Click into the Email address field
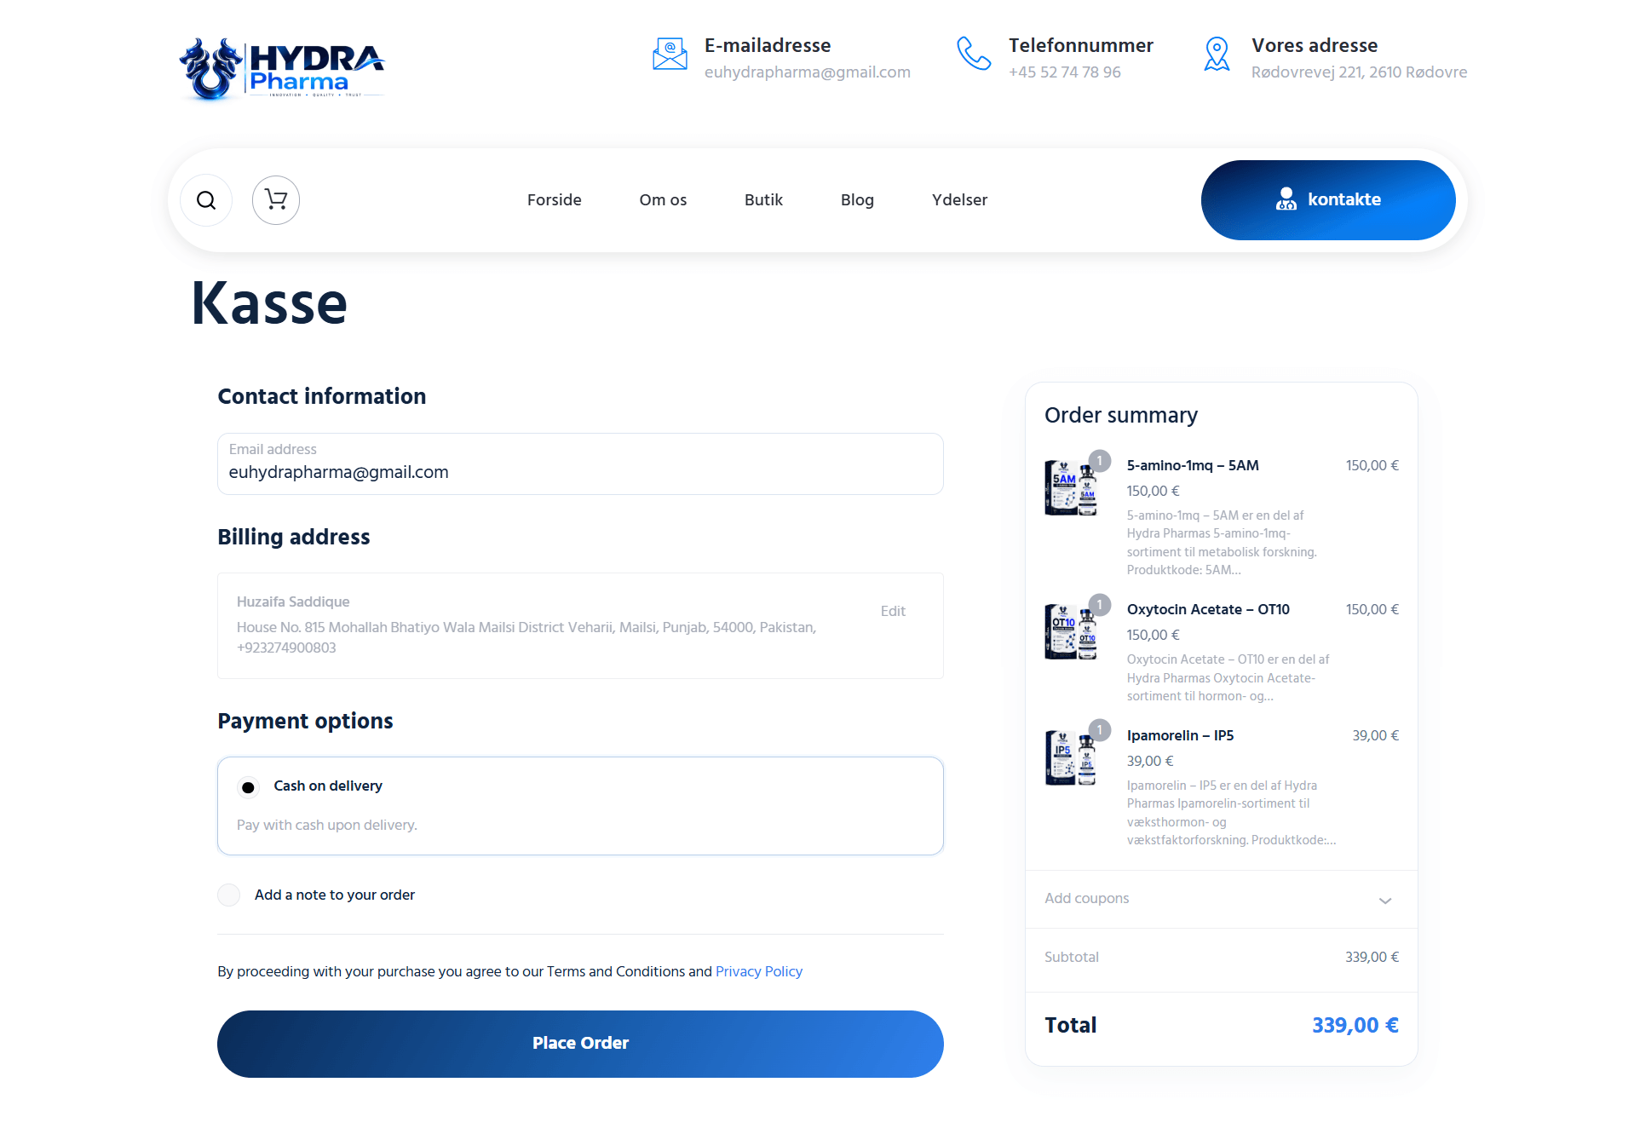Image resolution: width=1634 pixels, height=1134 pixels. 580,464
